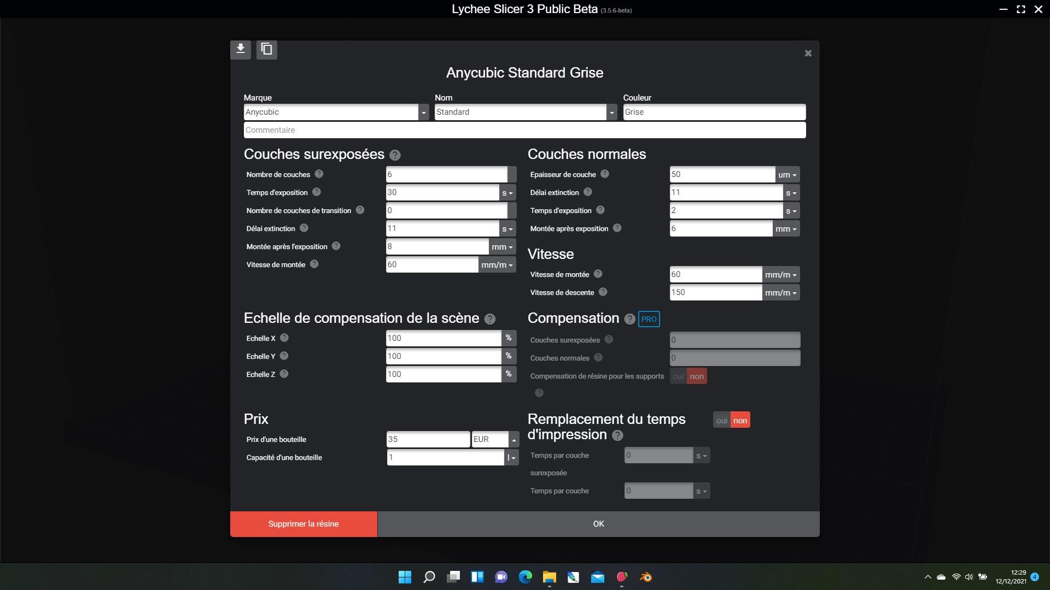Click Echelle X percentage input
This screenshot has width=1050, height=590.
click(x=444, y=338)
